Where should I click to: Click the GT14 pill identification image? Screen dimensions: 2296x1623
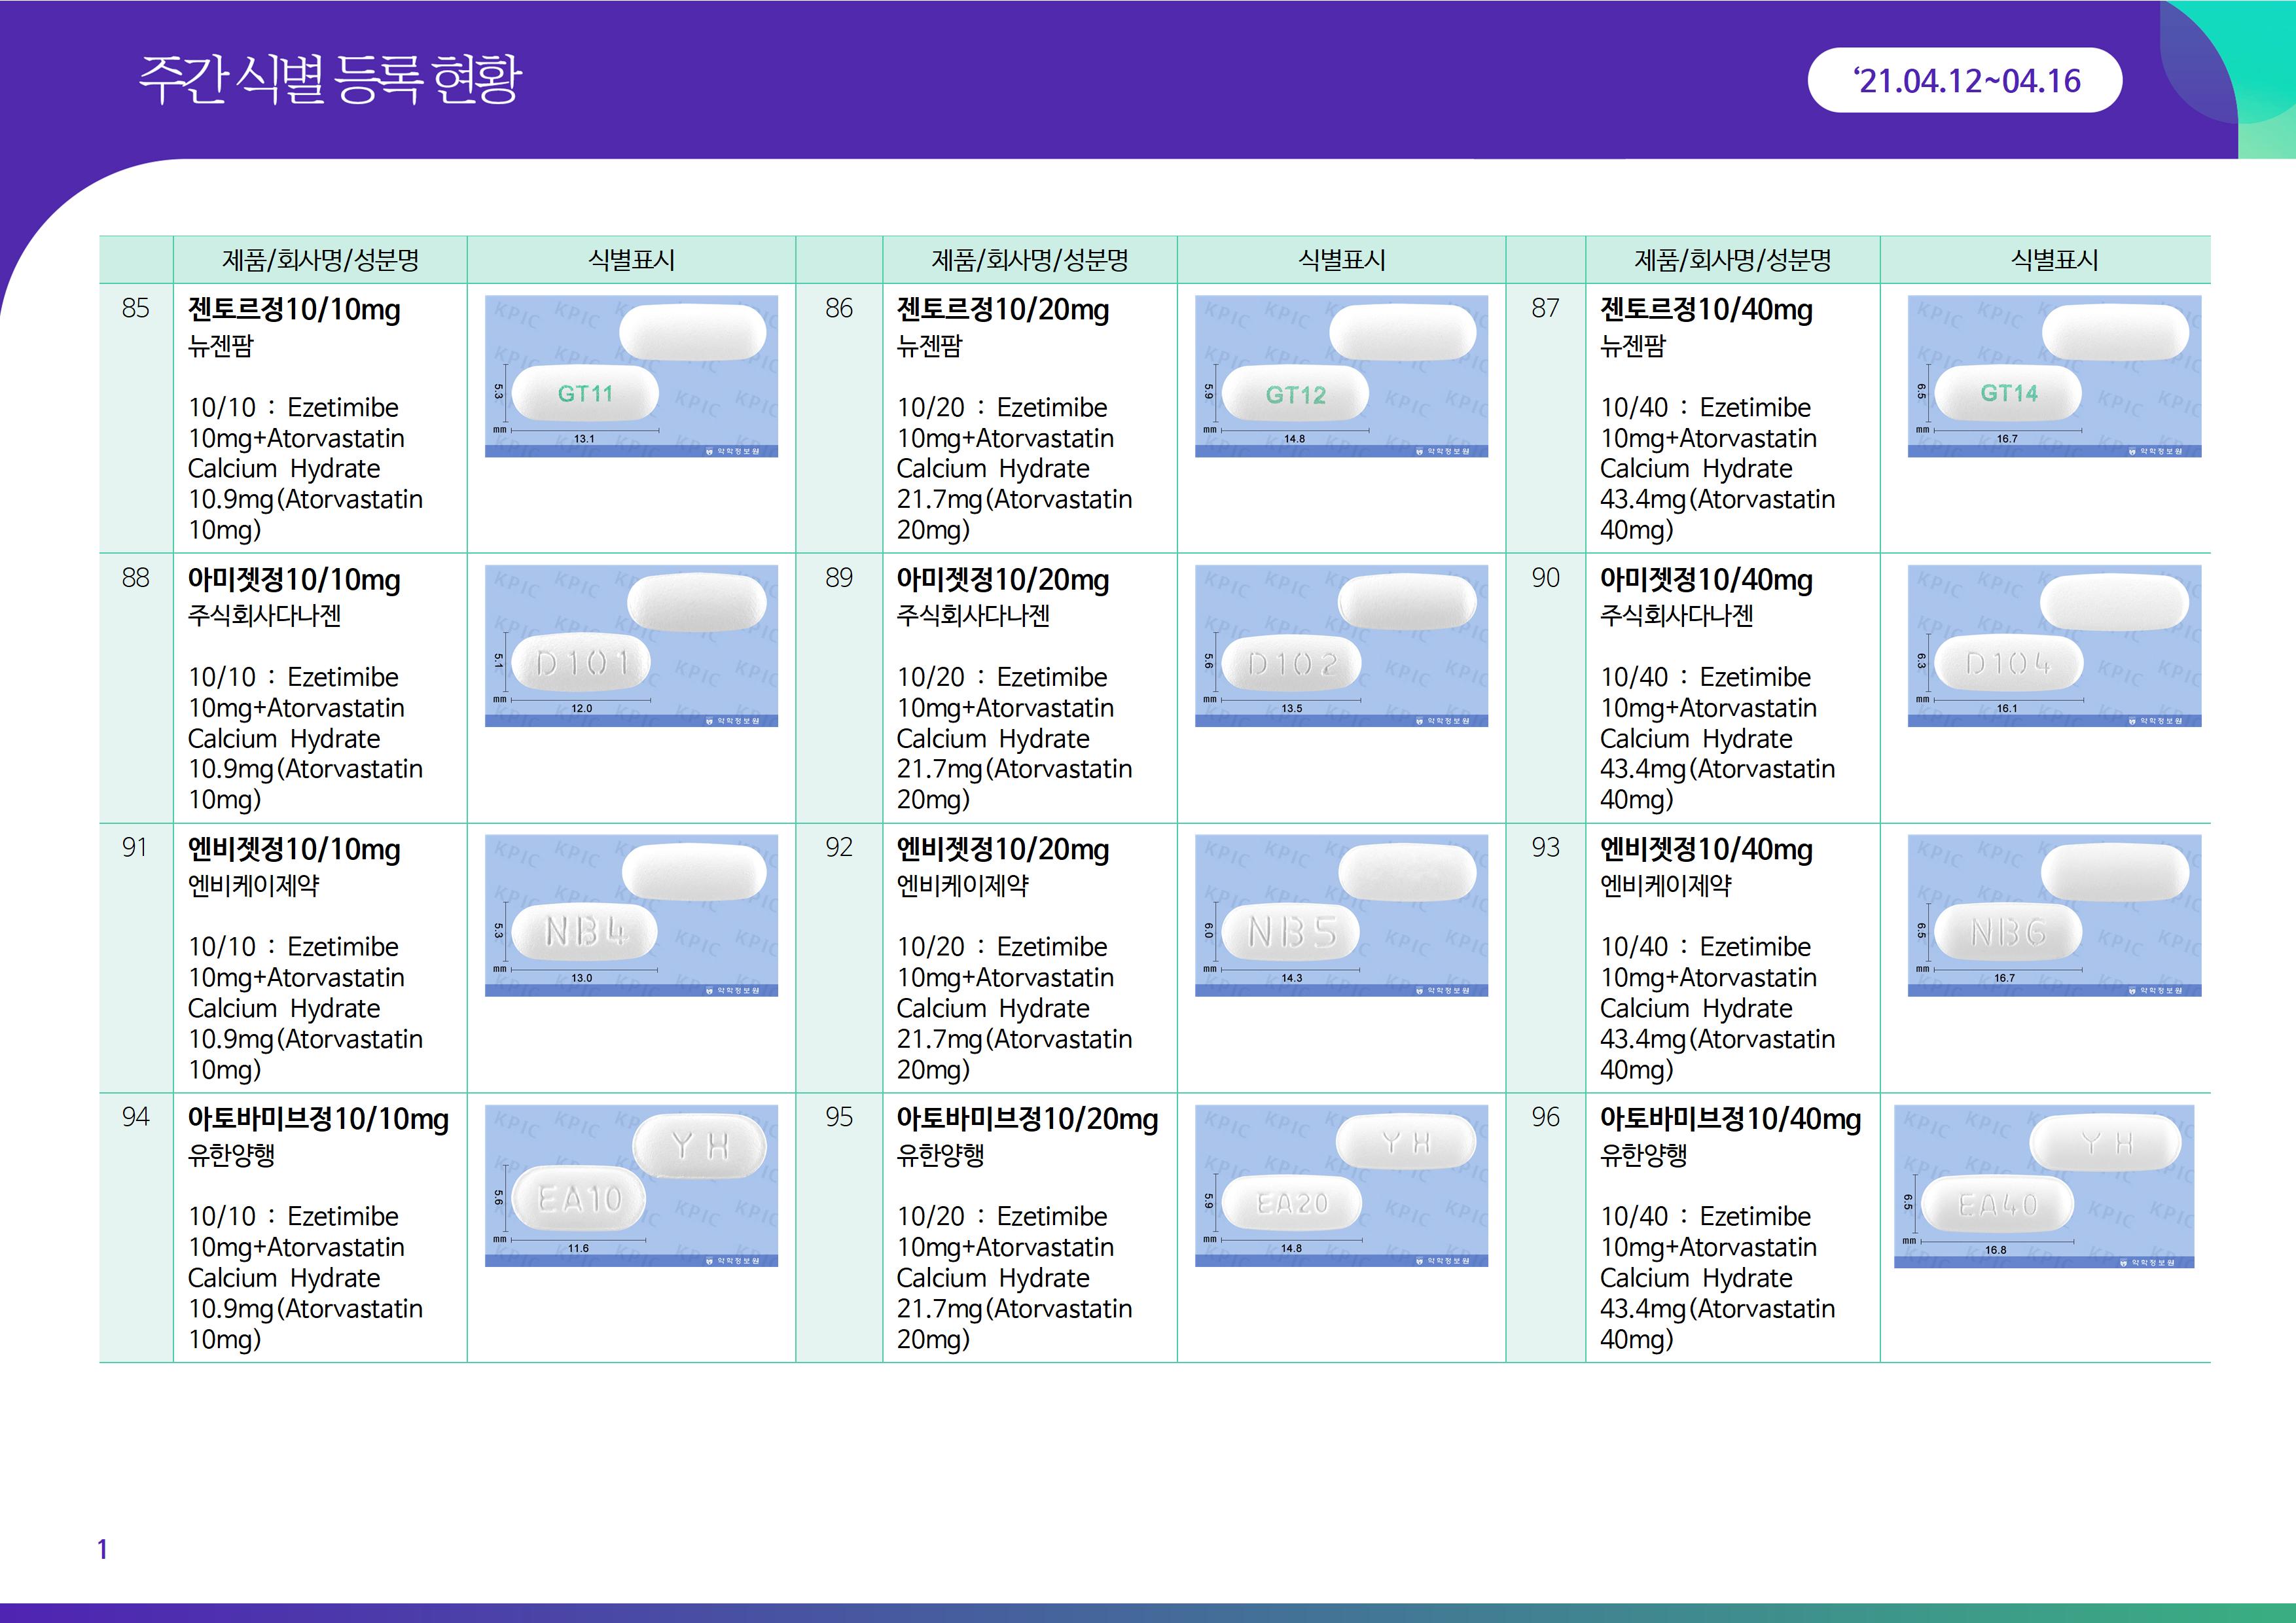pos(2054,376)
